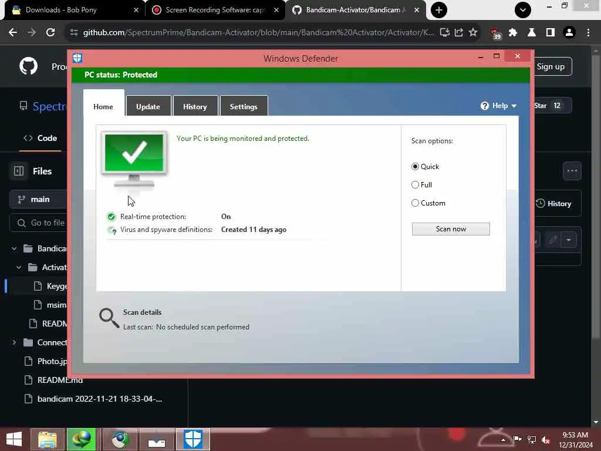
Task: Select the Full scan option
Action: click(x=415, y=185)
